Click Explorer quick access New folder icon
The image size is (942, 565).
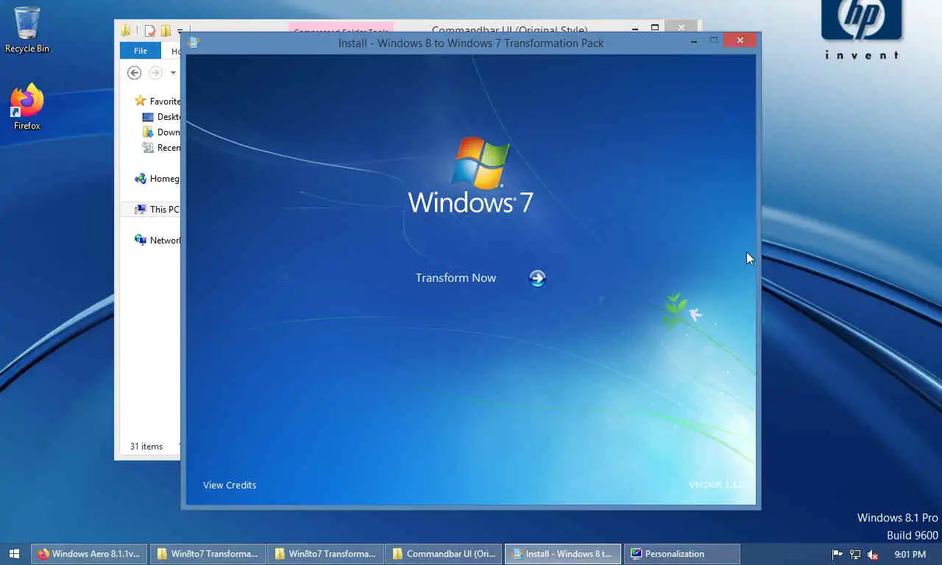point(166,31)
